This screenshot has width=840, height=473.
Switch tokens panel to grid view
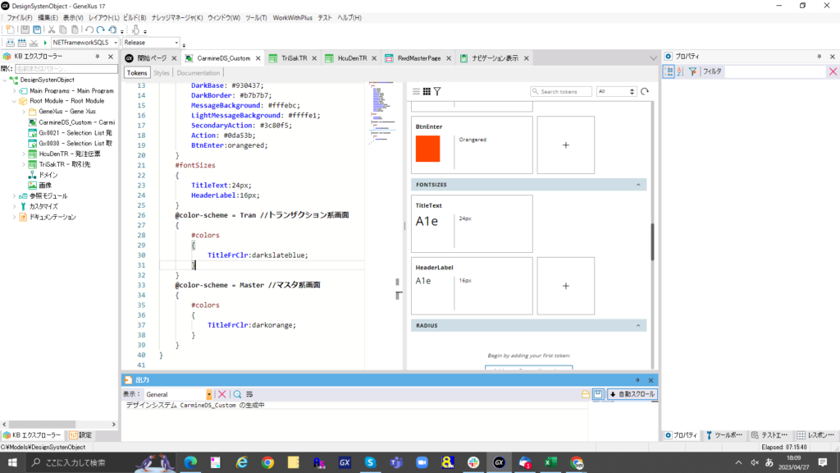pos(427,92)
